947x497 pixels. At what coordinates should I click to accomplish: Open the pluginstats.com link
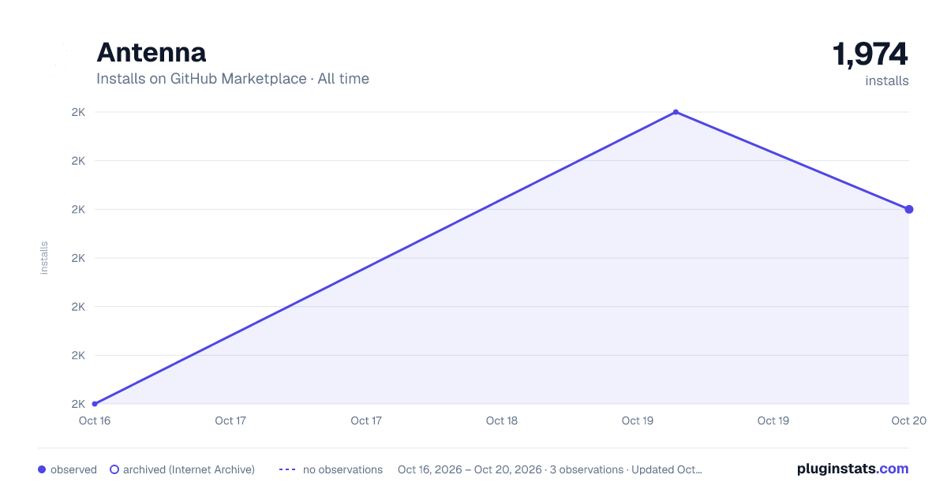pyautogui.click(x=852, y=469)
